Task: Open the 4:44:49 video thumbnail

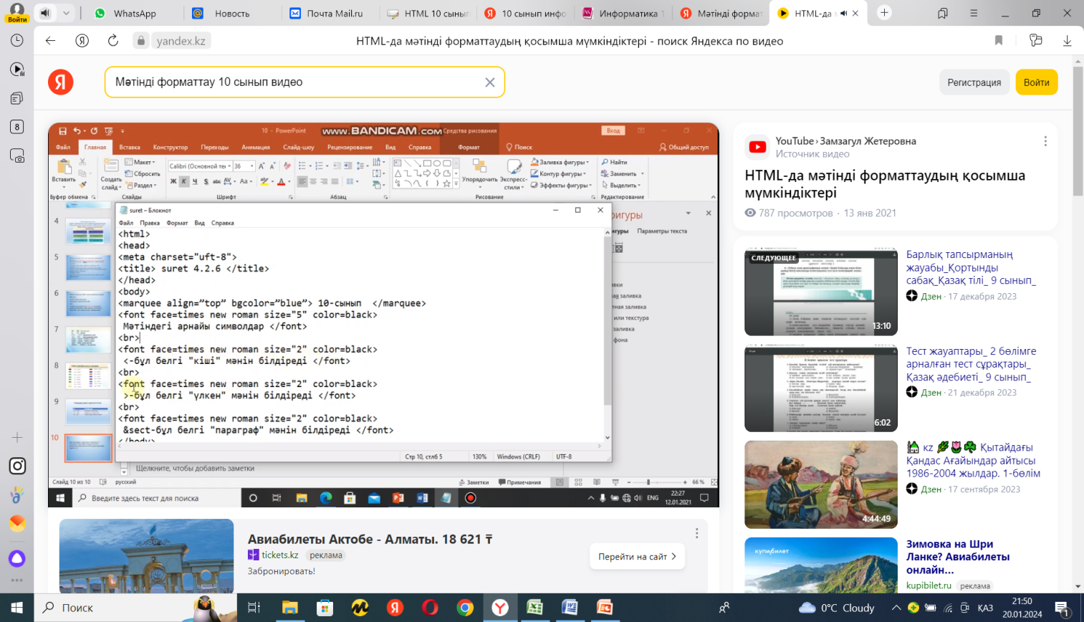Action: [x=821, y=484]
